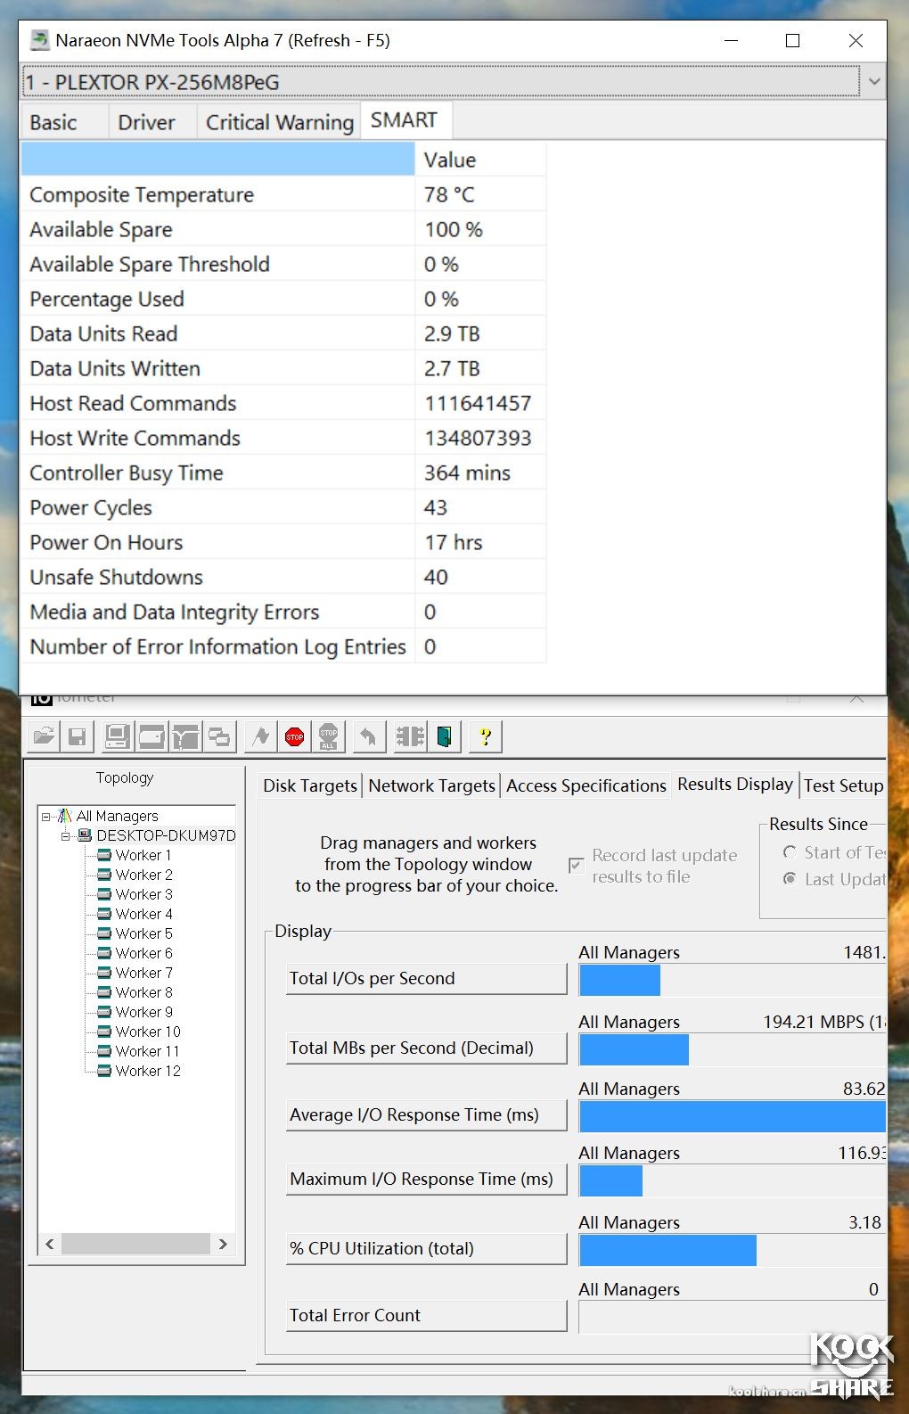Open the Disk Targets tab in Iometer

pos(310,785)
